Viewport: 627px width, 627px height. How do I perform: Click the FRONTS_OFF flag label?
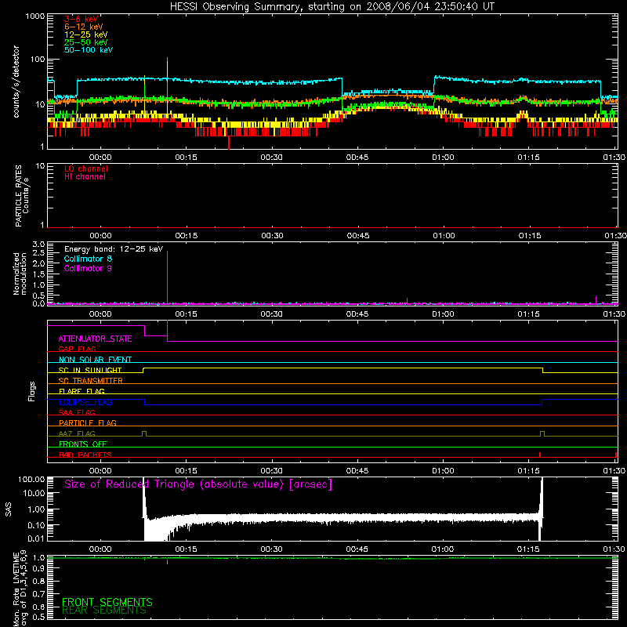(x=83, y=444)
